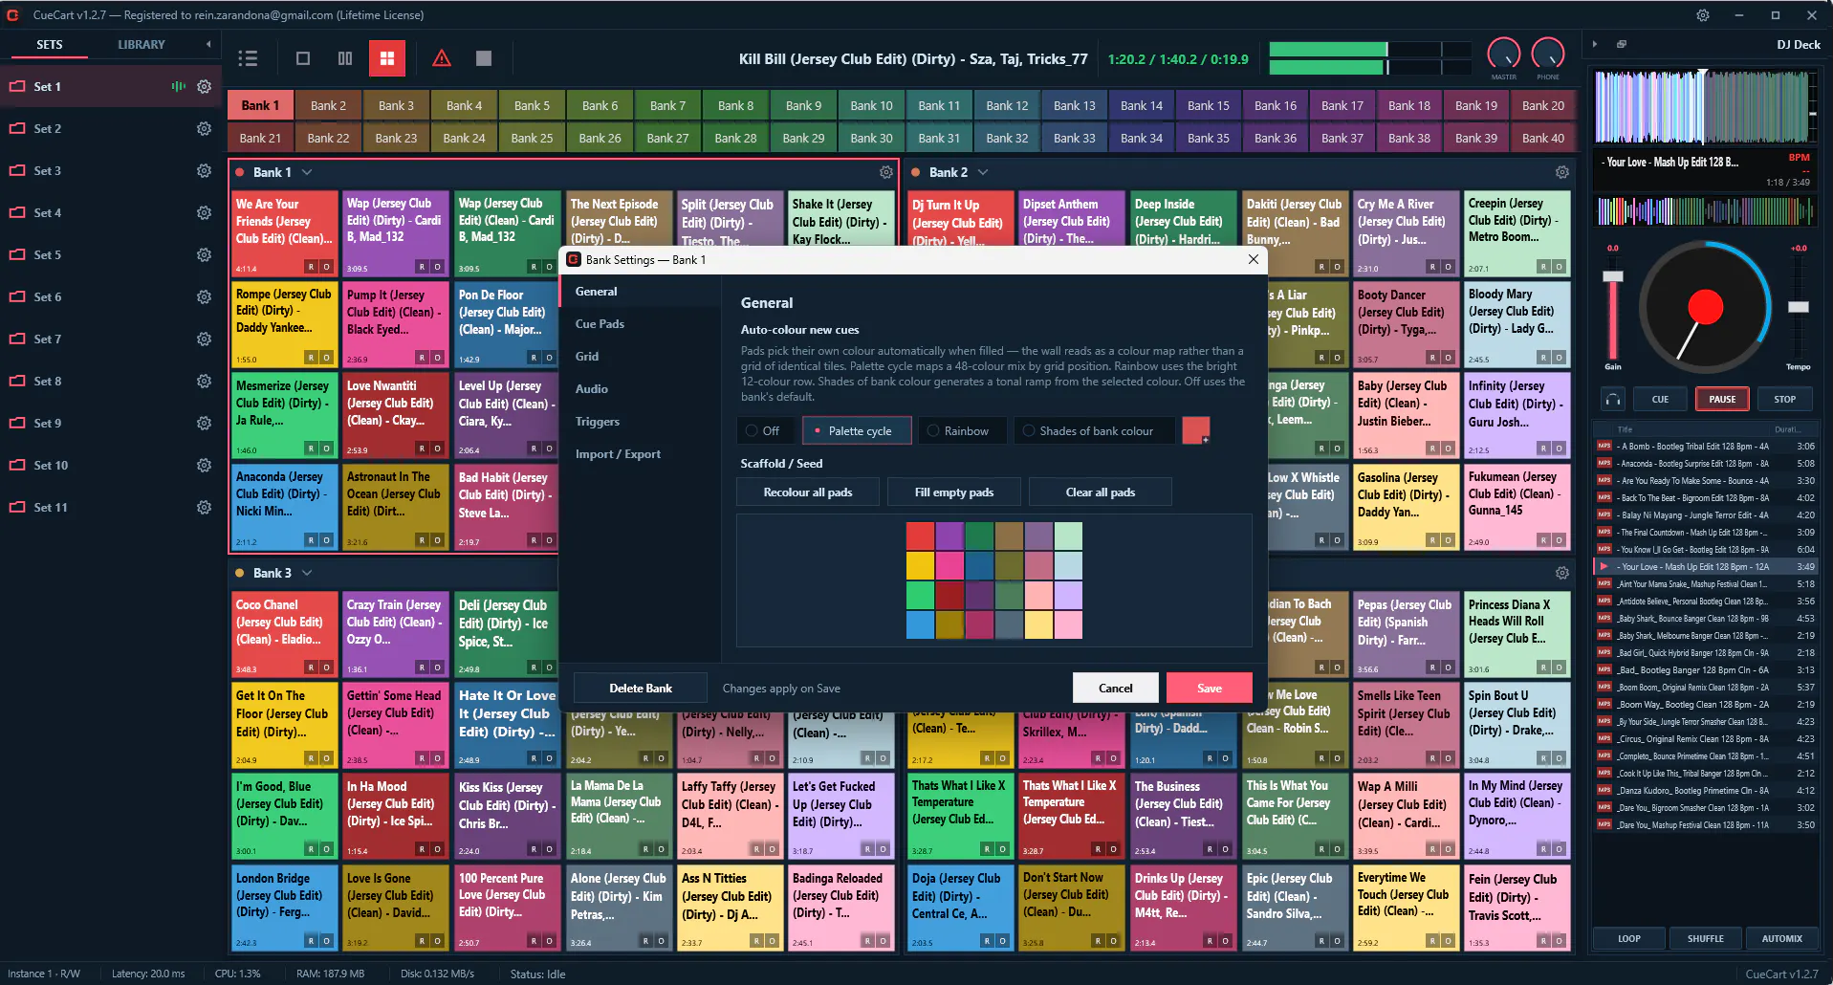This screenshot has height=985, width=1833.
Task: Expand the Bank 2 dropdown chevron
Action: coord(983,172)
